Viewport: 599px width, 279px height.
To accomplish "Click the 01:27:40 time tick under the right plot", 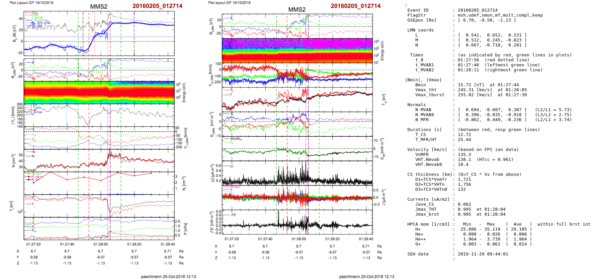I will 265,239.
